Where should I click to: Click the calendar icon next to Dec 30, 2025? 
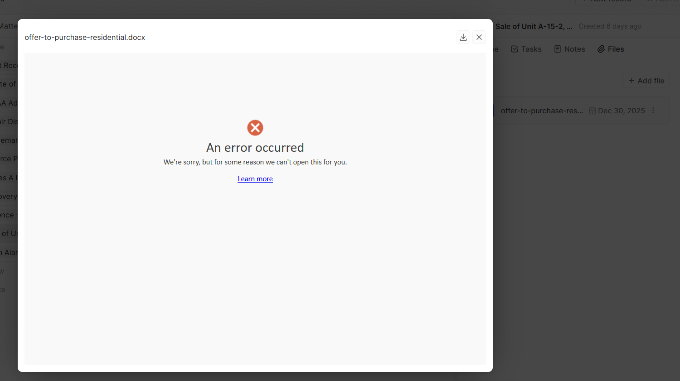(x=593, y=110)
